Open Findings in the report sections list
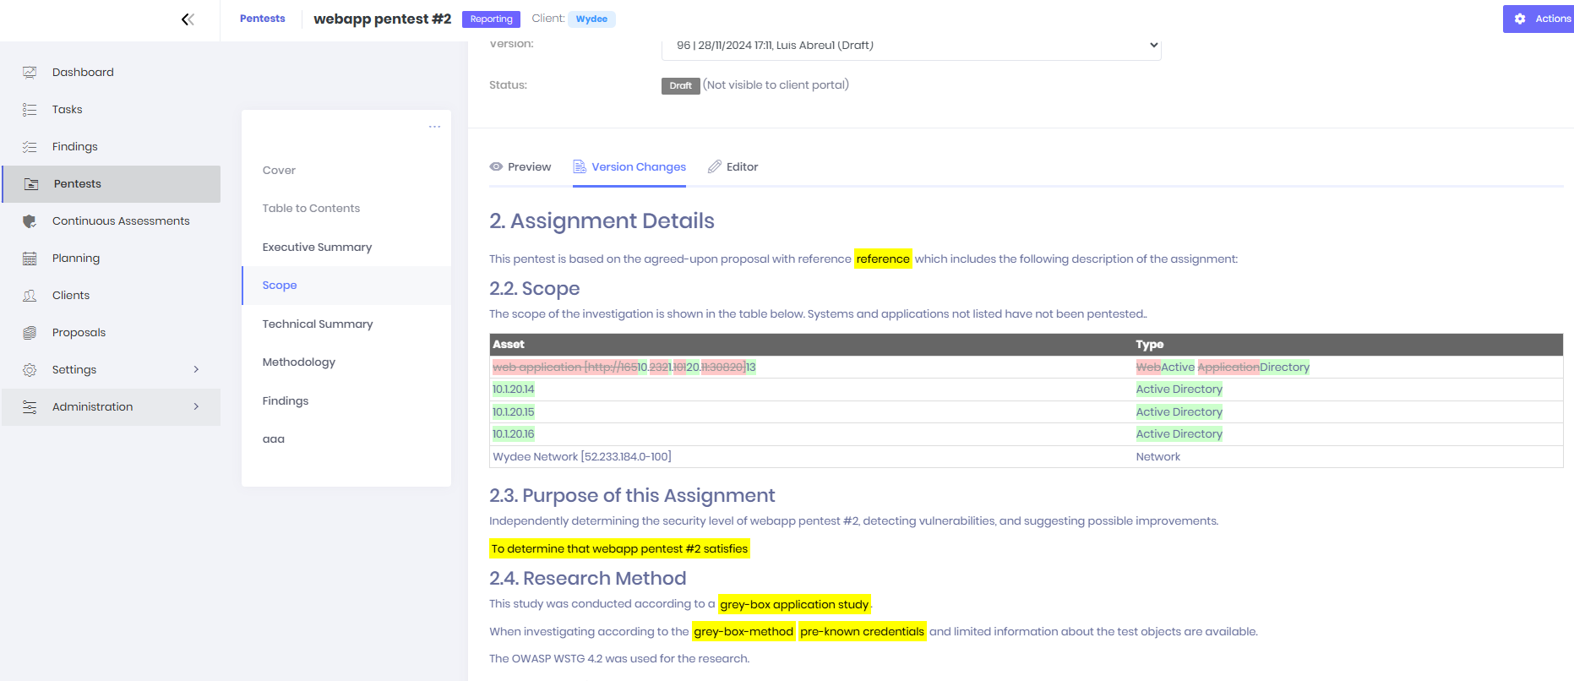 pyautogui.click(x=286, y=401)
